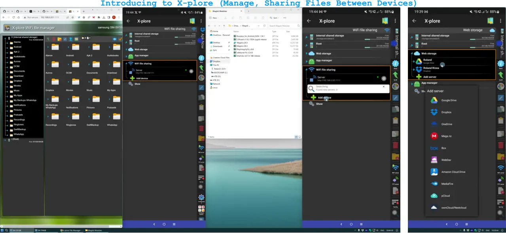This screenshot has height=233, width=506.
Task: Click the Mega.nz icon in the server list
Action: pos(435,136)
